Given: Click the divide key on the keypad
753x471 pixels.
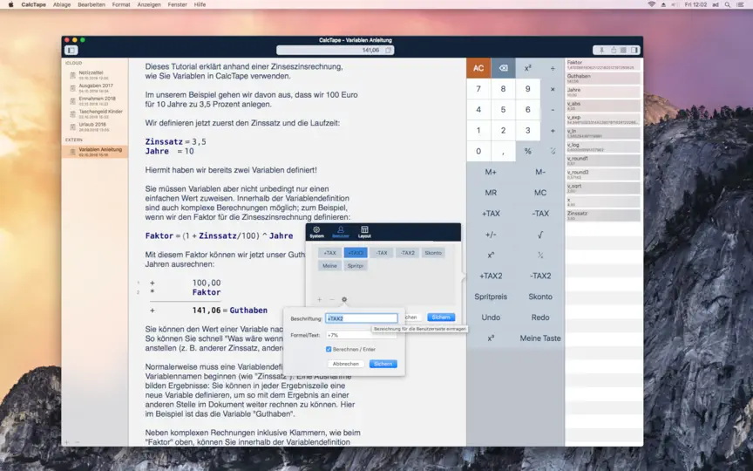Looking at the screenshot, I should [x=553, y=68].
